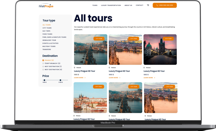Open Luxury Transportation in the navigation
This screenshot has width=216, height=131.
tap(111, 5)
